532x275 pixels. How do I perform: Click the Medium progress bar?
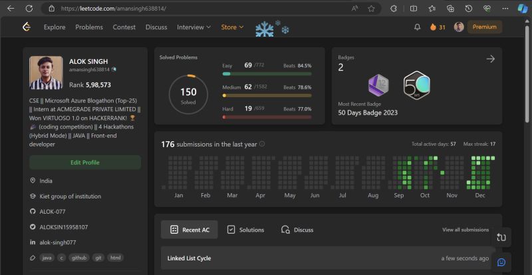click(267, 95)
